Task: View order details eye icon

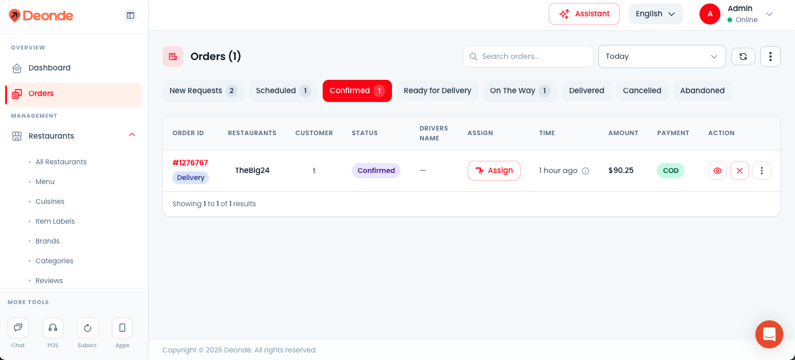Action: (718, 171)
